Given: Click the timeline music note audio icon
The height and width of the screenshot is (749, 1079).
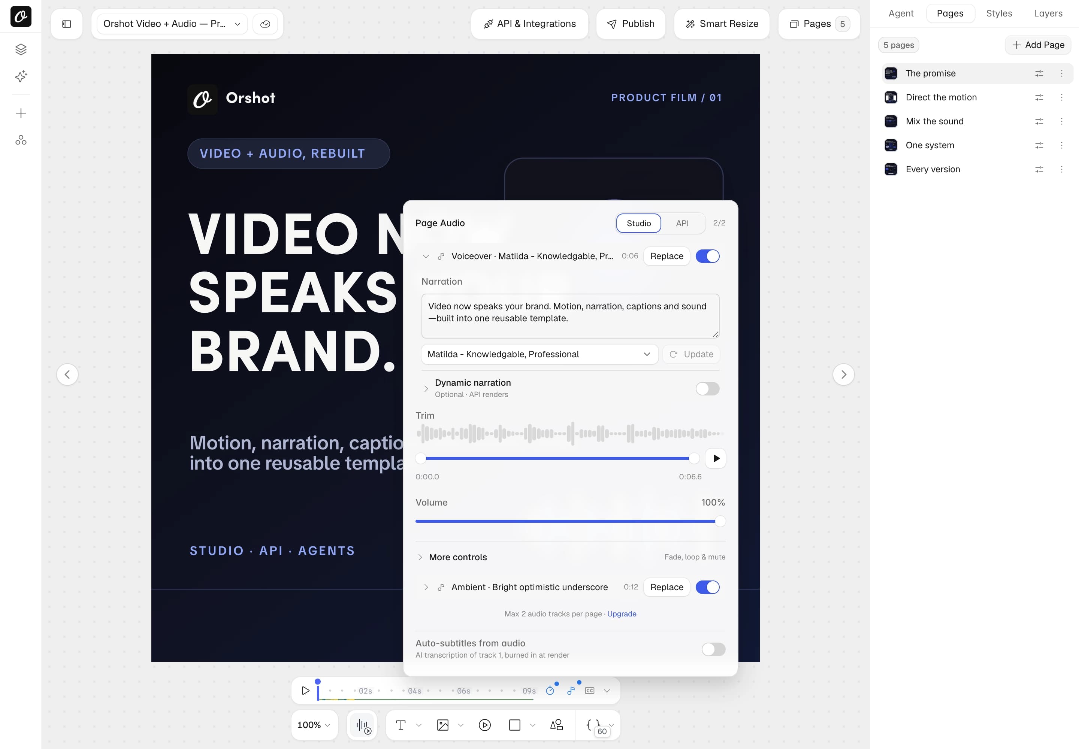Looking at the screenshot, I should click(x=571, y=690).
